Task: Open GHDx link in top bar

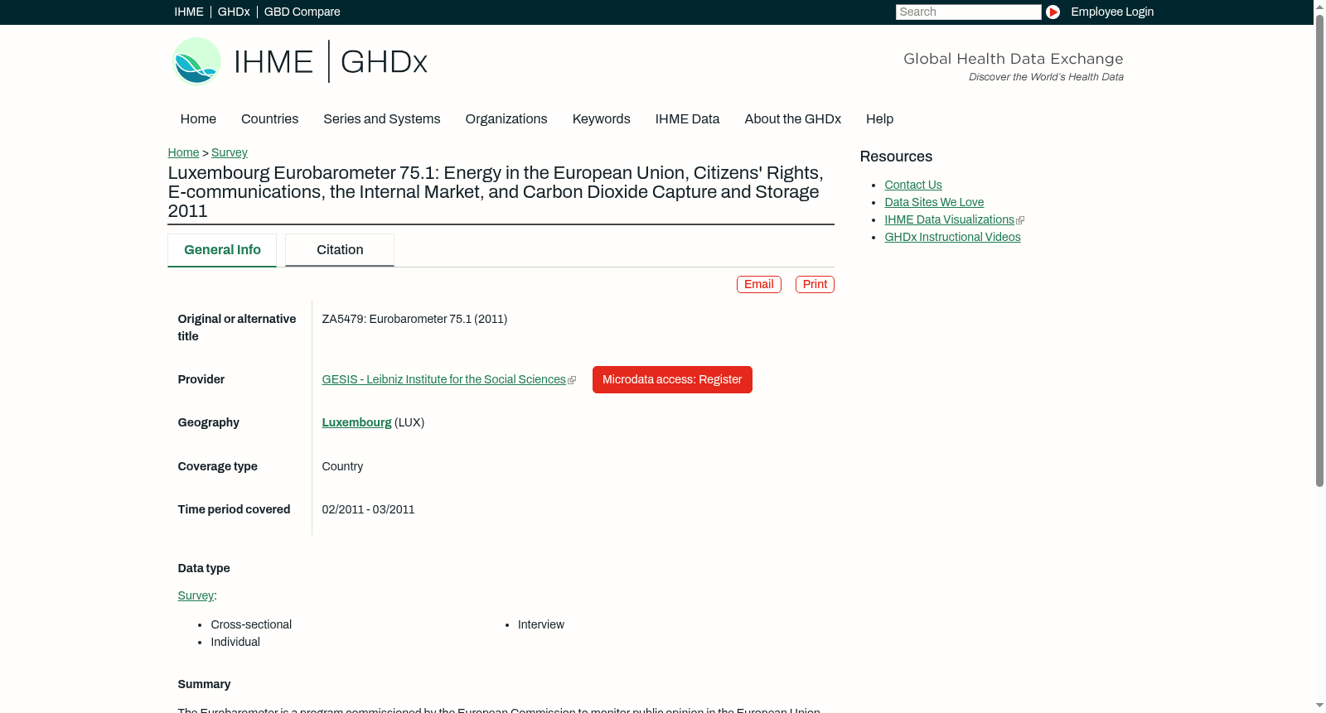Action: (234, 12)
